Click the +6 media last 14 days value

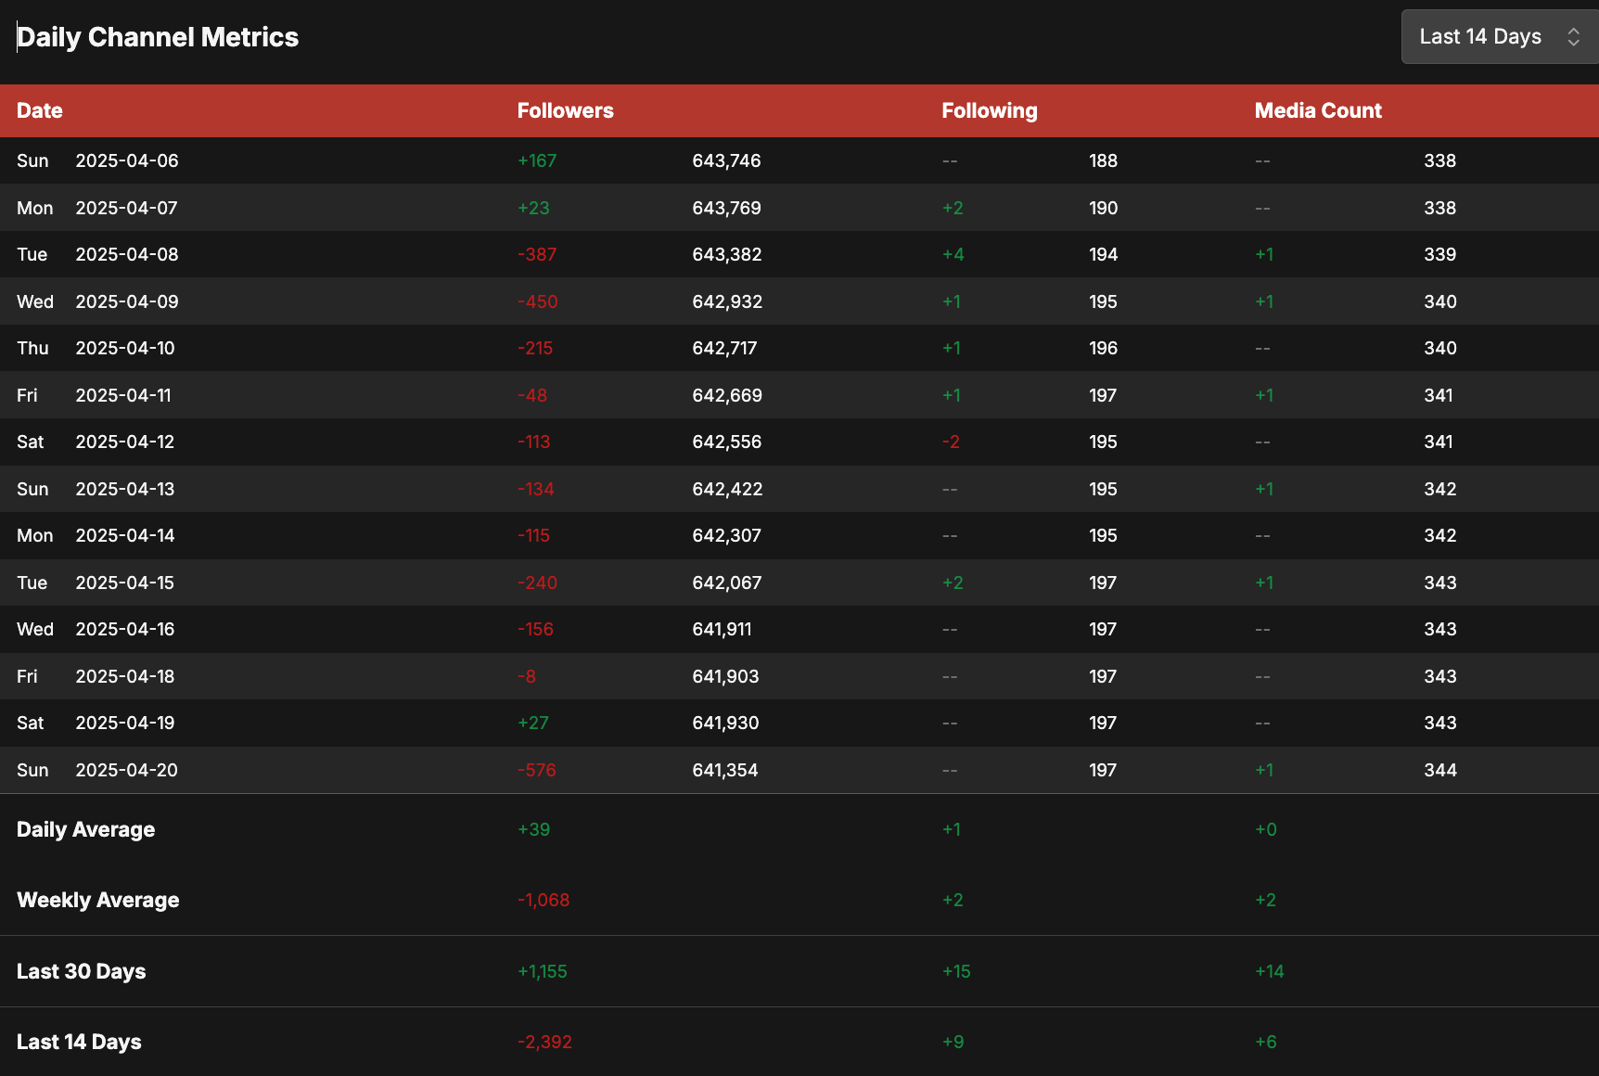[1265, 1042]
